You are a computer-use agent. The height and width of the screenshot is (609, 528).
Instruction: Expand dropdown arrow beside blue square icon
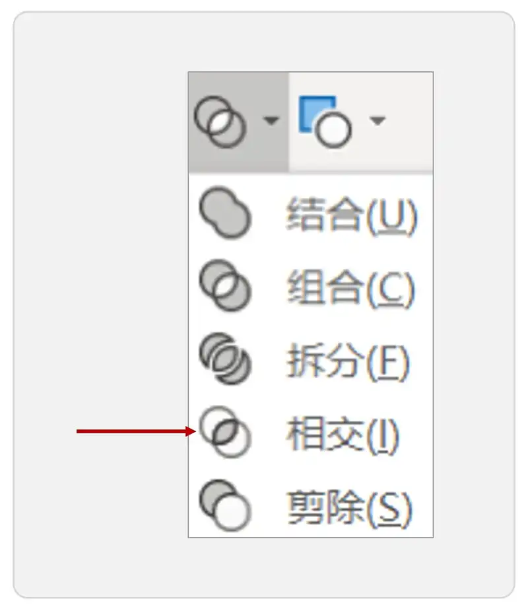378,120
